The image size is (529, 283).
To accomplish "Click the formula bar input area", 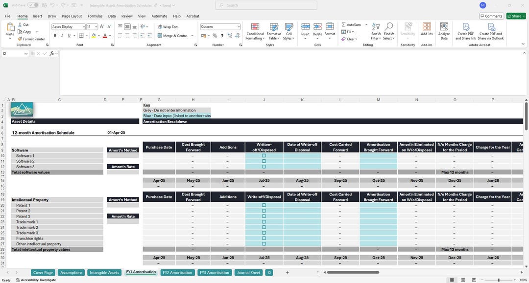I will (290, 72).
